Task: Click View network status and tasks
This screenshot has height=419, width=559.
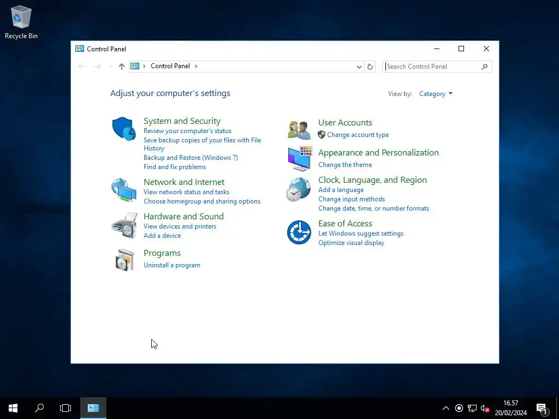Action: point(187,192)
